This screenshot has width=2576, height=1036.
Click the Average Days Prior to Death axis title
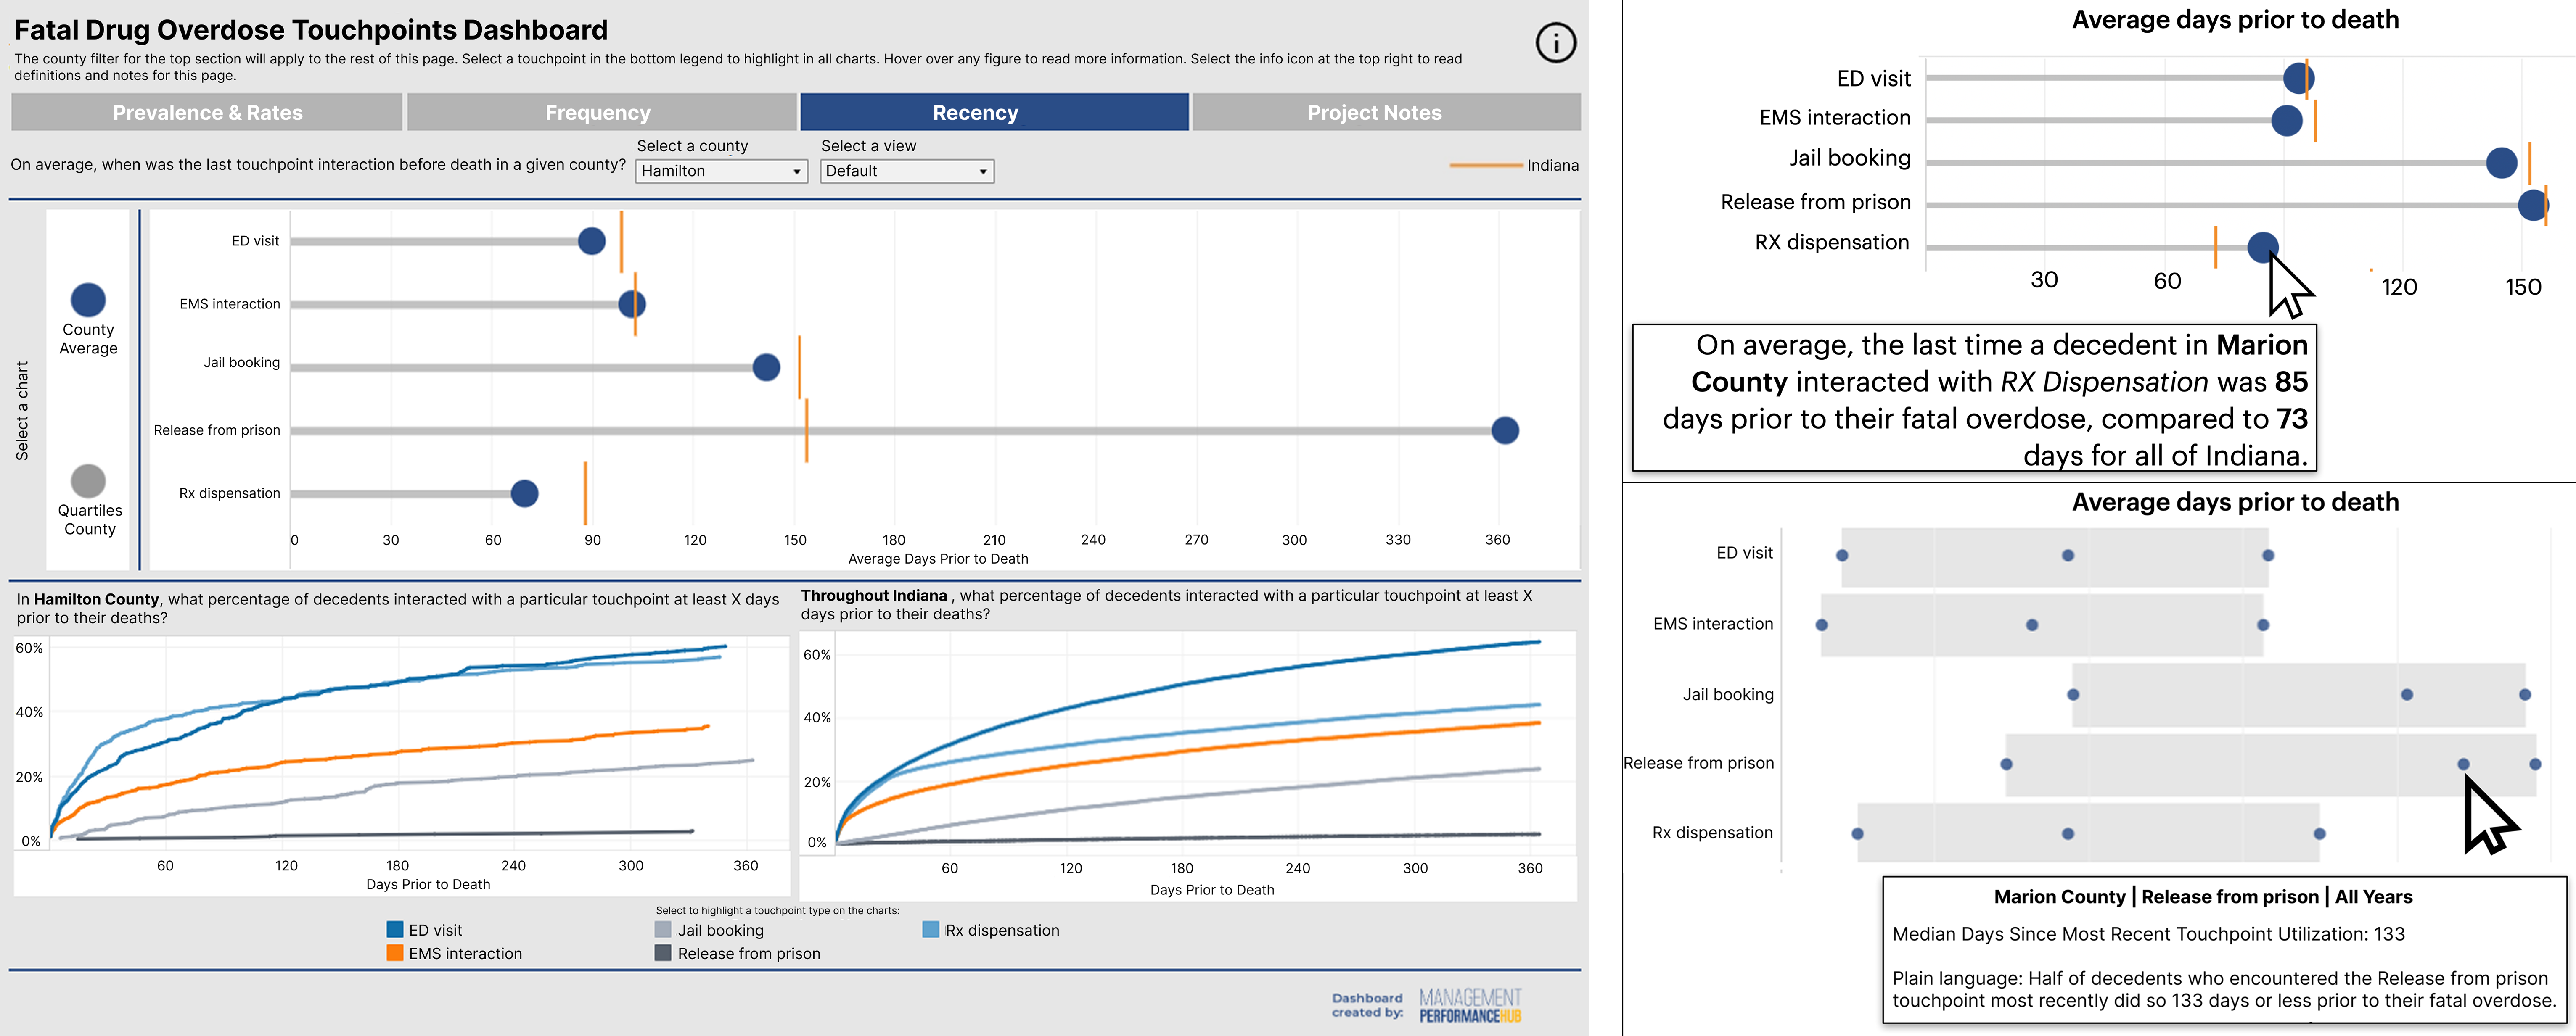pos(938,559)
